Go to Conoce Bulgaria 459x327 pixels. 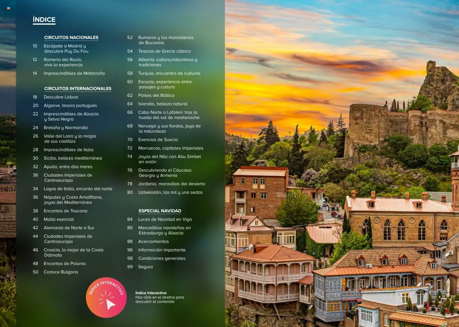[x=61, y=272]
